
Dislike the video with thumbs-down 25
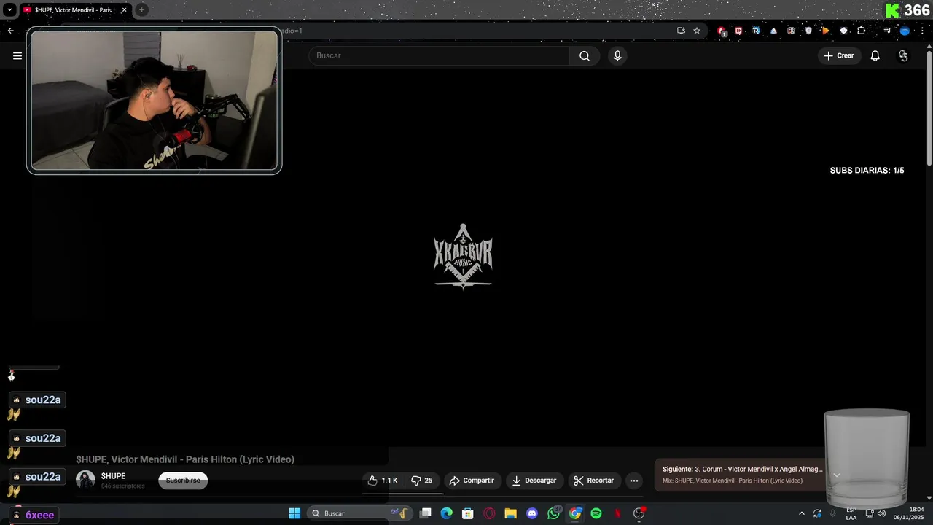pos(422,481)
